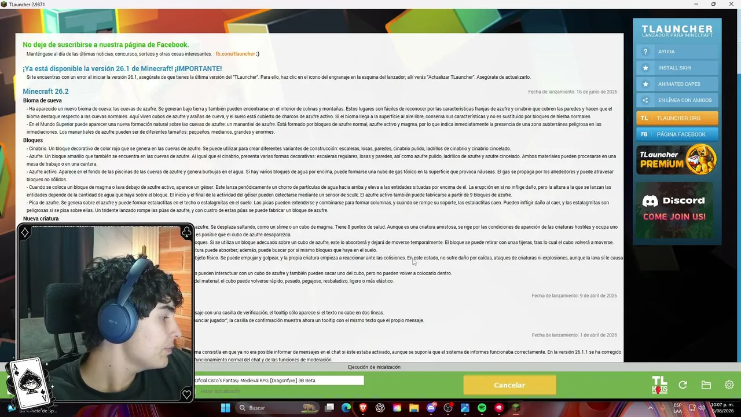Click the 'Bioma de cueva' subheading
The width and height of the screenshot is (741, 417).
42,101
